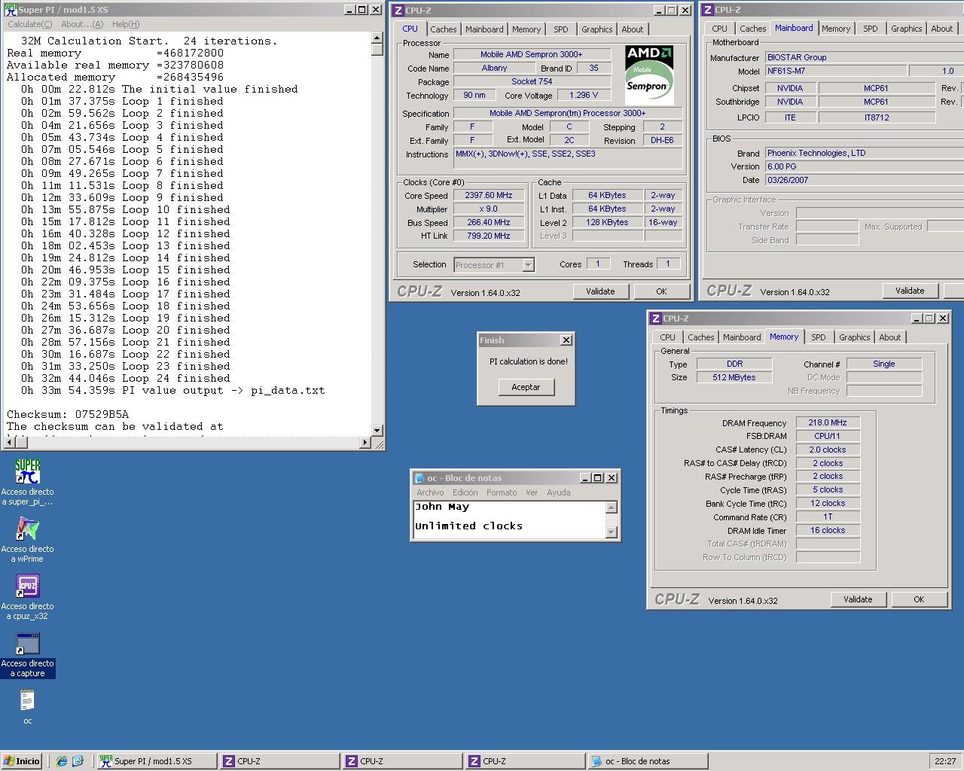Viewport: 964px width, 771px height.
Task: Minimize the Notepad oc window
Action: [585, 478]
